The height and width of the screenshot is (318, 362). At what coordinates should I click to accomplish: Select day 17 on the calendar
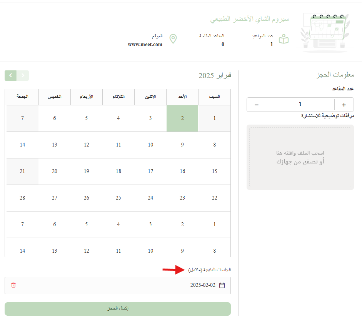coord(150,171)
